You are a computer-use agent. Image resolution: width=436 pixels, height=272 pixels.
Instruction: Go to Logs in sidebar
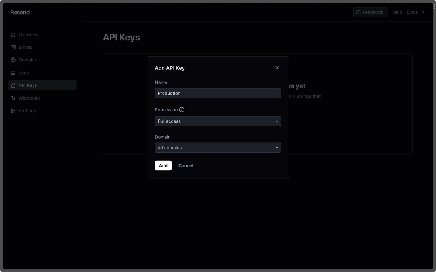[24, 73]
